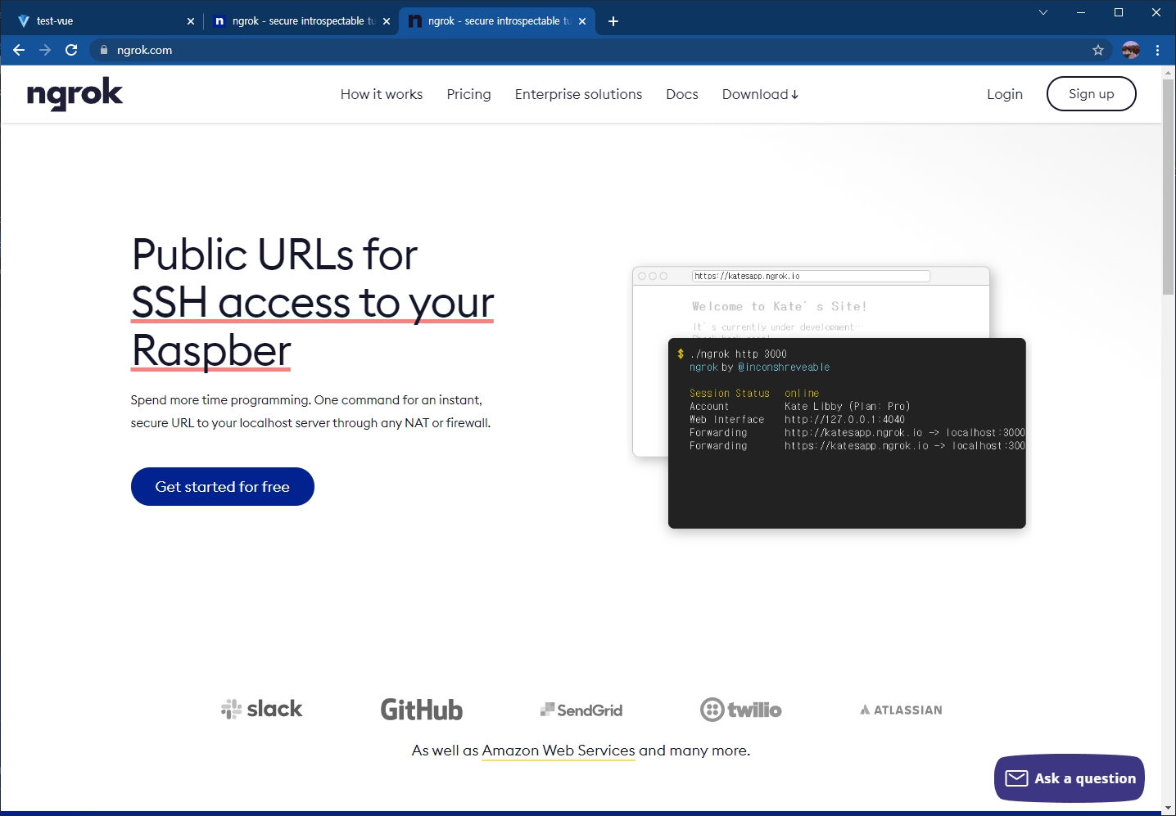This screenshot has width=1176, height=816.
Task: Click the Atlassian logo
Action: pyautogui.click(x=901, y=710)
